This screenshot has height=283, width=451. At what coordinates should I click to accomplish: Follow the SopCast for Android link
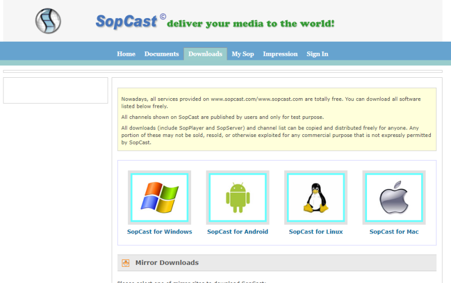click(237, 232)
